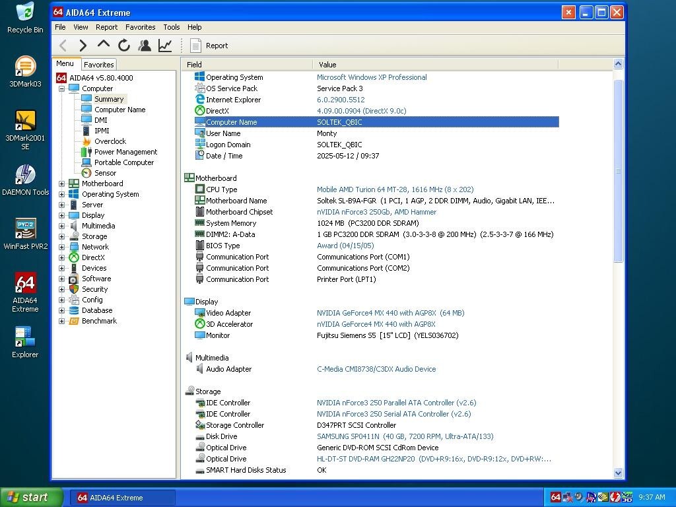
Task: Open the Overclock flame icon item
Action: click(x=86, y=141)
